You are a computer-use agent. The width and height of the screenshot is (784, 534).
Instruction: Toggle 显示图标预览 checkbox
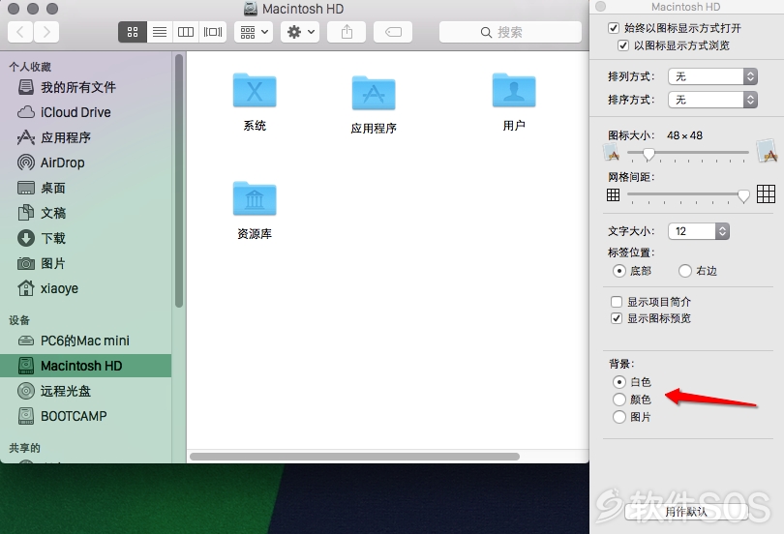[x=617, y=318]
